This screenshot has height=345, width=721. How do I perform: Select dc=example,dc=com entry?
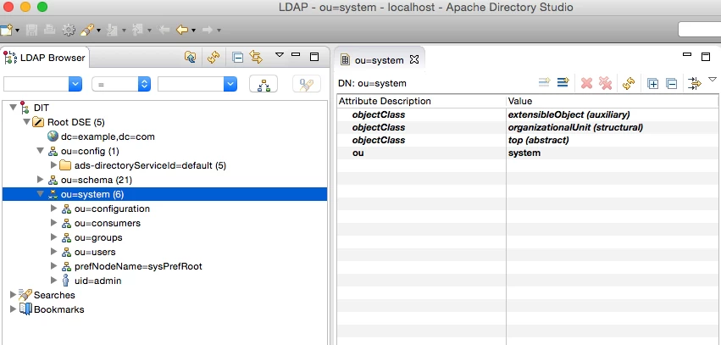click(x=108, y=136)
